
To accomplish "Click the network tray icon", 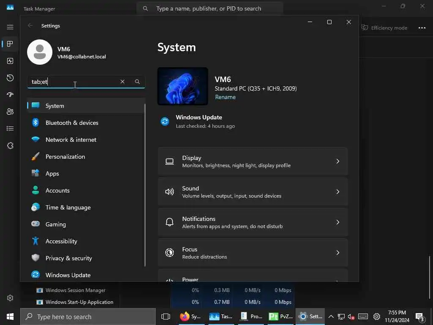I will coord(341,317).
